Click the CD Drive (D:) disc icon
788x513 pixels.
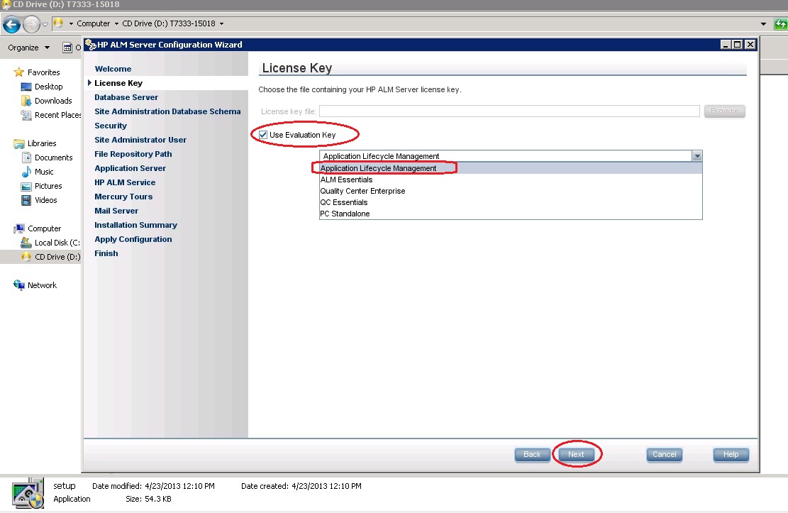point(26,257)
